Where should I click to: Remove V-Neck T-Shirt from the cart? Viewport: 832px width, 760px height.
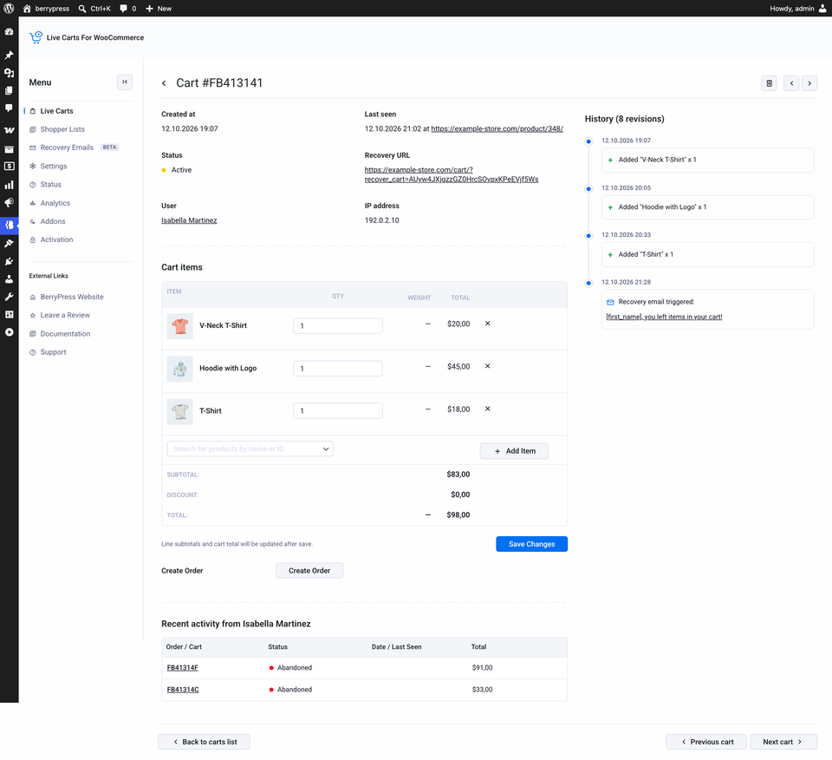(x=488, y=324)
